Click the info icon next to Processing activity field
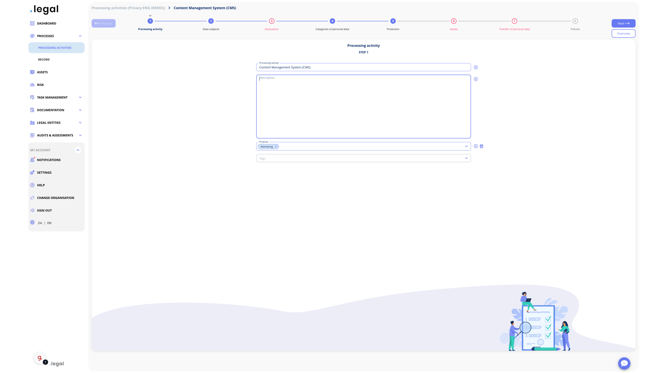Viewport: 664px width, 373px height. [x=476, y=67]
